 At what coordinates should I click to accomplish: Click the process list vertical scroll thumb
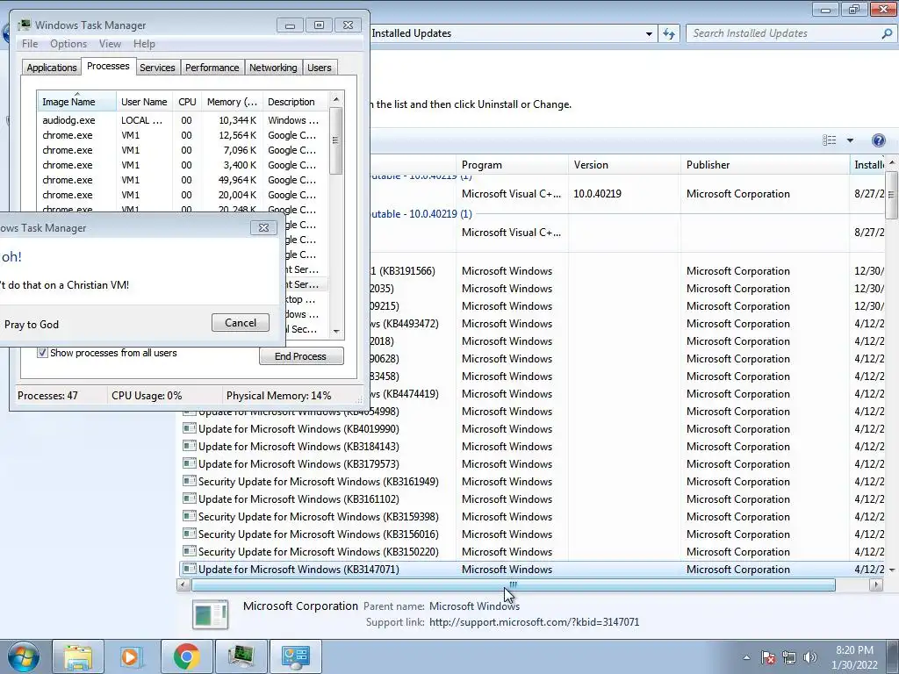point(336,140)
